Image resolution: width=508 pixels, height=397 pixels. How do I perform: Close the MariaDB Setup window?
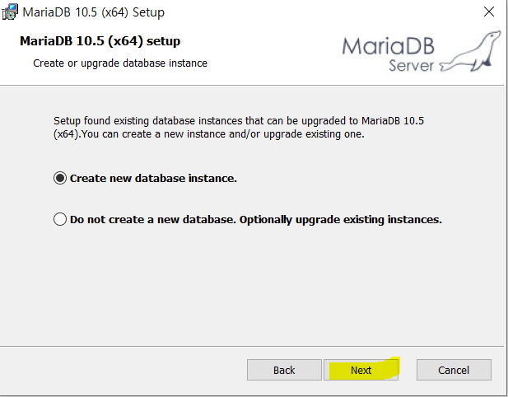488,12
